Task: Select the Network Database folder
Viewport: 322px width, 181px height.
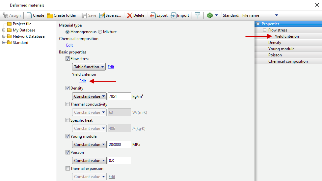Action: pos(28,36)
